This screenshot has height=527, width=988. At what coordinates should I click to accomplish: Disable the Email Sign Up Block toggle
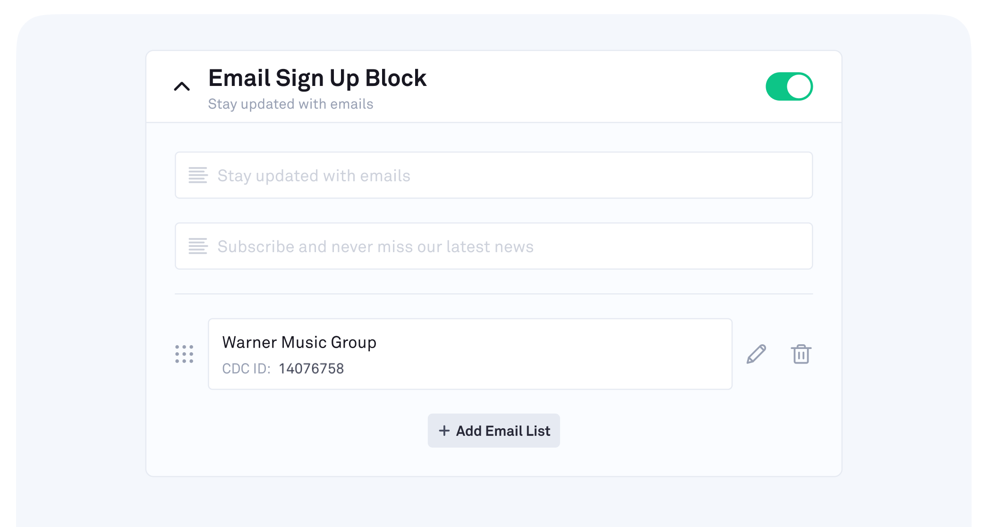pos(789,86)
